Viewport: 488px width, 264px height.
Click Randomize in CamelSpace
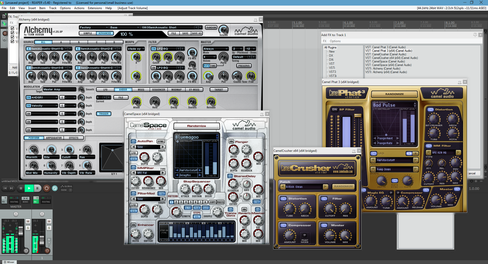point(196,126)
